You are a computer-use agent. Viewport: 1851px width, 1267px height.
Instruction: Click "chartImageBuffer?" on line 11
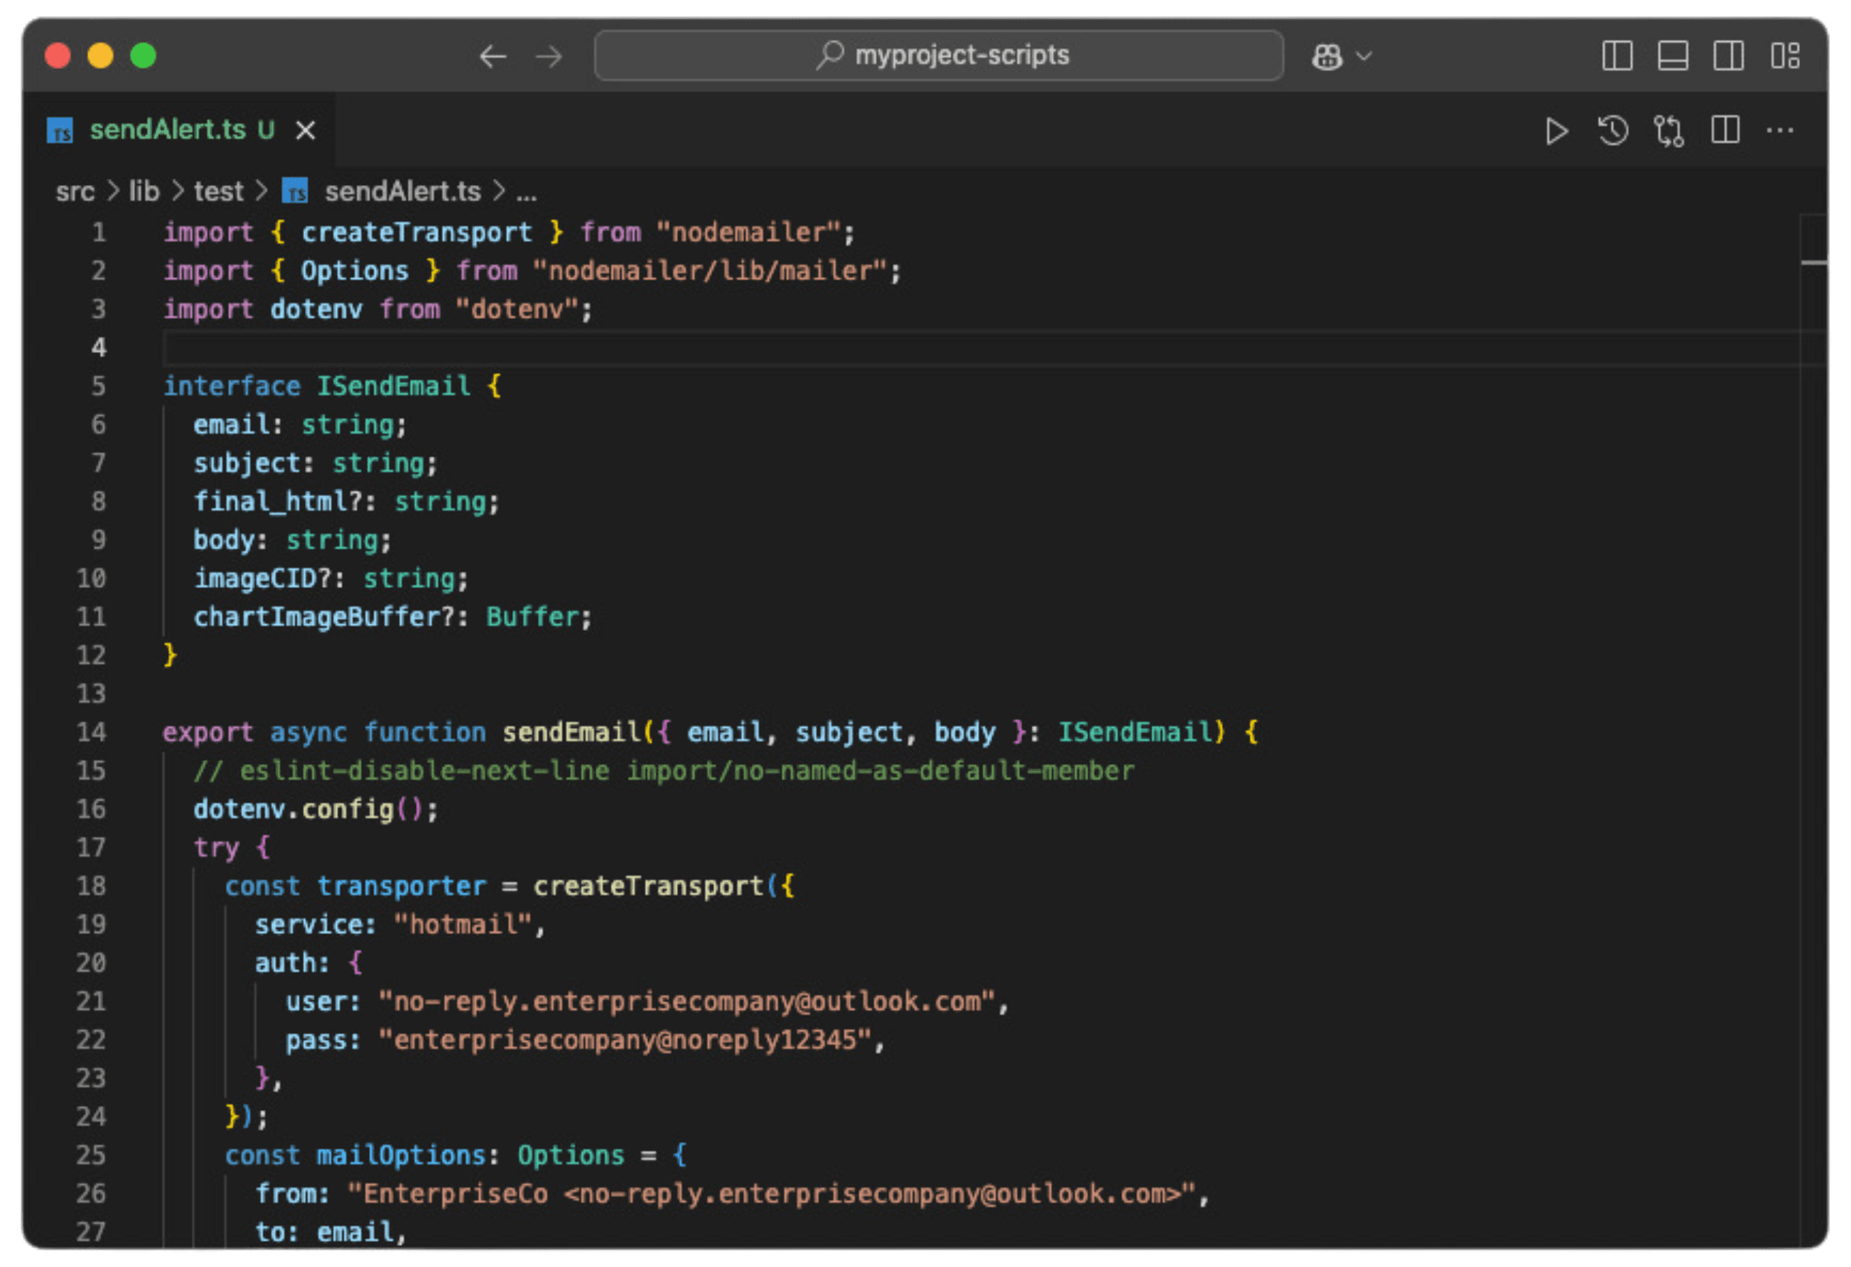pyautogui.click(x=324, y=617)
